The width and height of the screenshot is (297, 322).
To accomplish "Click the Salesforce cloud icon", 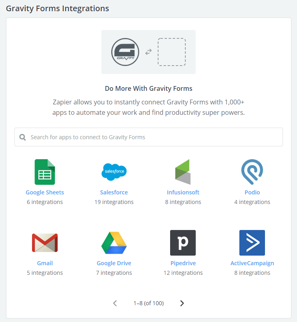I will (x=114, y=172).
